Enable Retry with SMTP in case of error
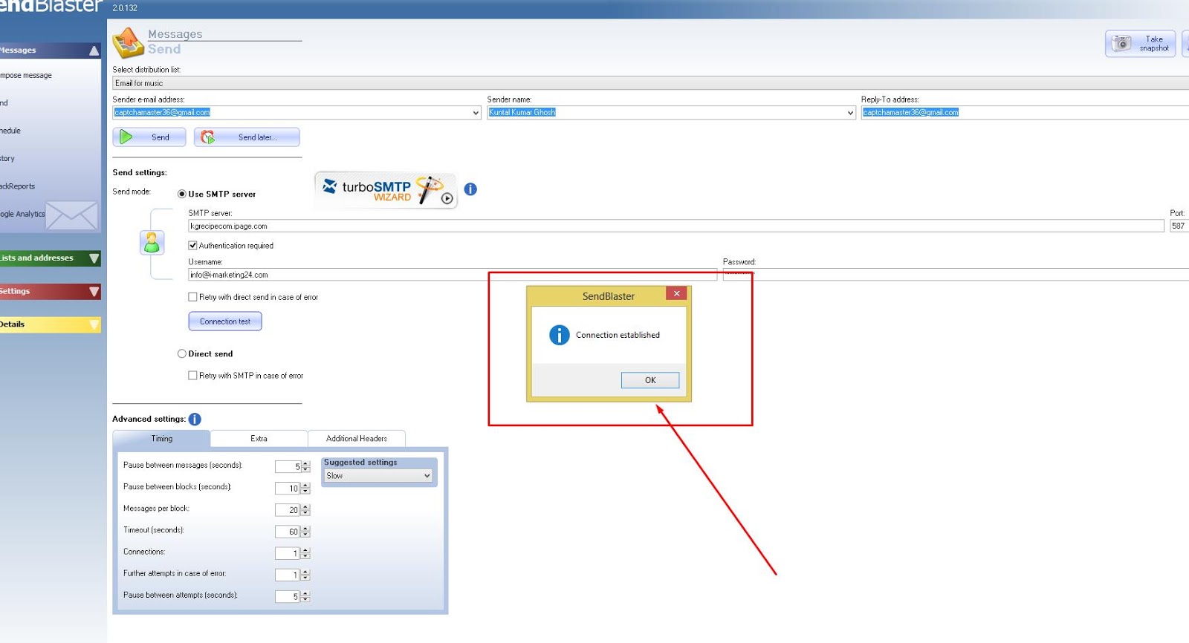Screen dimensions: 1189x643 tap(193, 376)
